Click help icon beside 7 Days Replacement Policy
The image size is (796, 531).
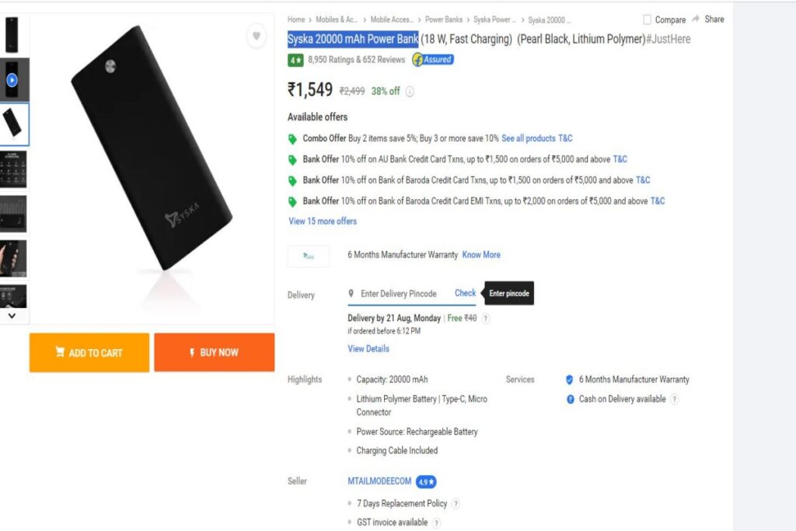pos(456,504)
